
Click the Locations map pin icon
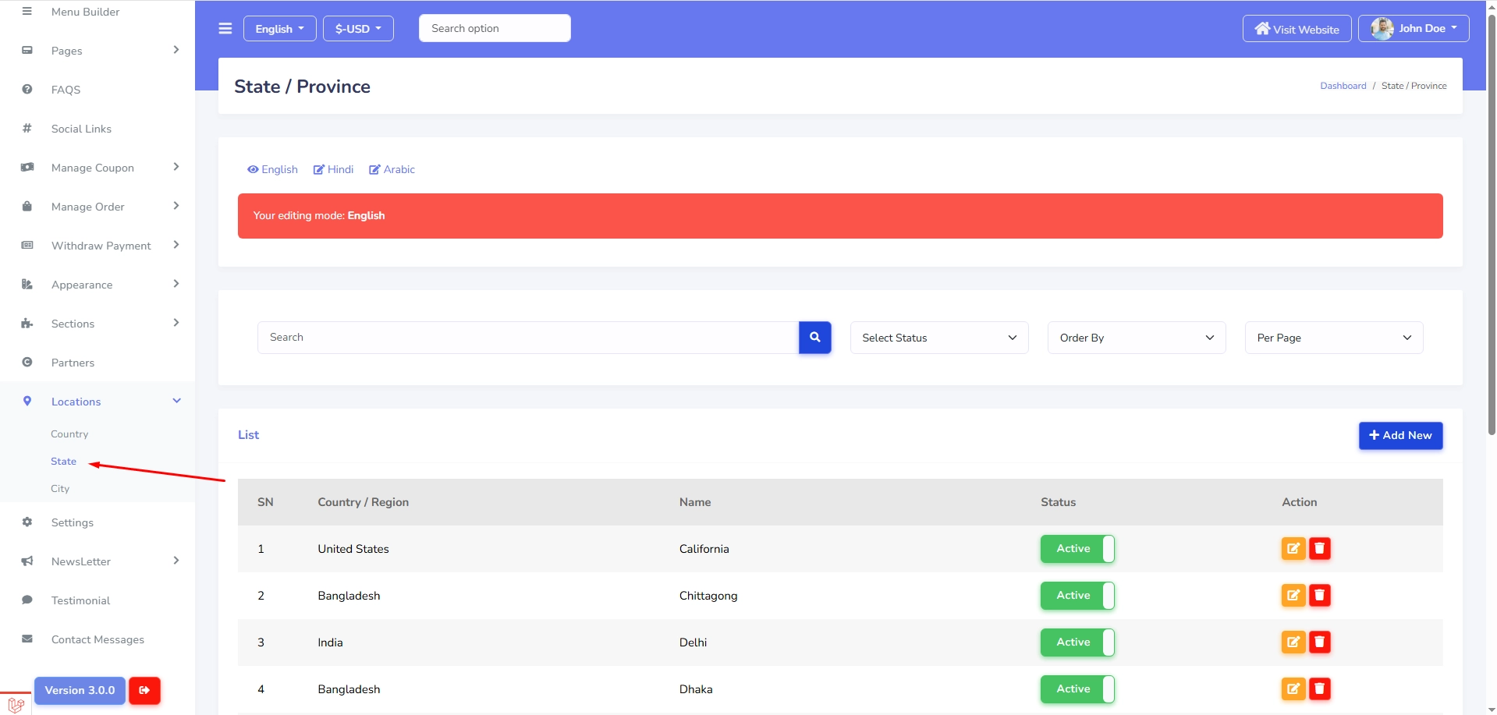pyautogui.click(x=27, y=401)
